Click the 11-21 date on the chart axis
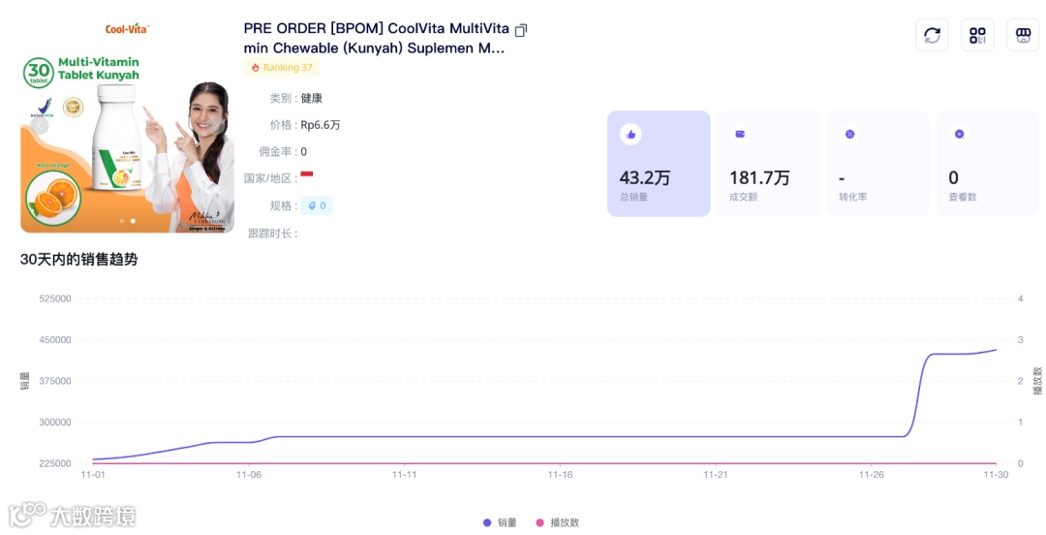The height and width of the screenshot is (535, 1046). [x=716, y=475]
